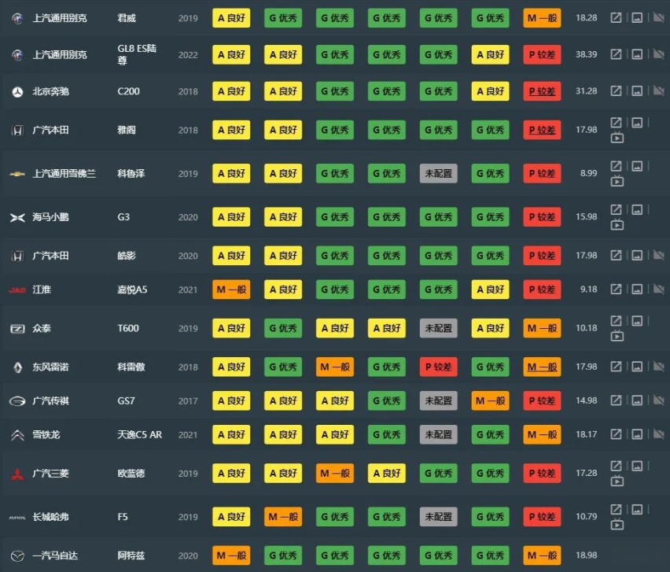
Task: View images for 君威 row
Action: [x=637, y=18]
